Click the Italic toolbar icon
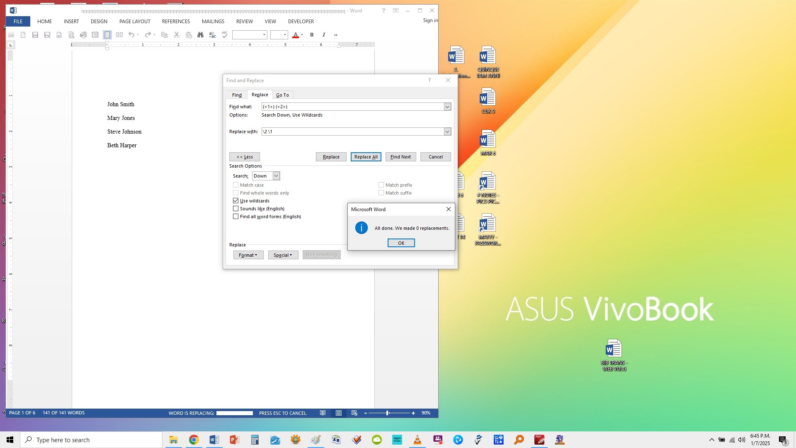 pos(324,35)
